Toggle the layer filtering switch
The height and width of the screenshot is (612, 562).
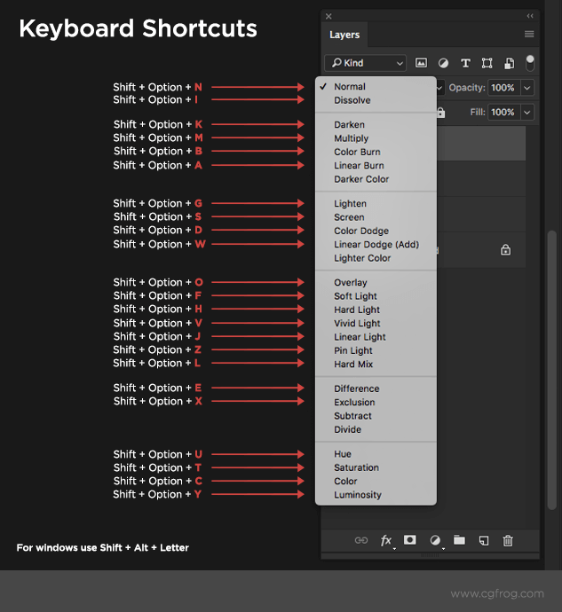[530, 62]
